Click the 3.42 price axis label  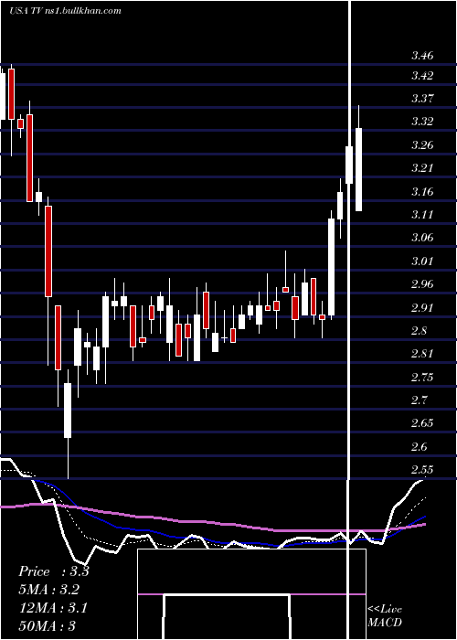(x=422, y=76)
